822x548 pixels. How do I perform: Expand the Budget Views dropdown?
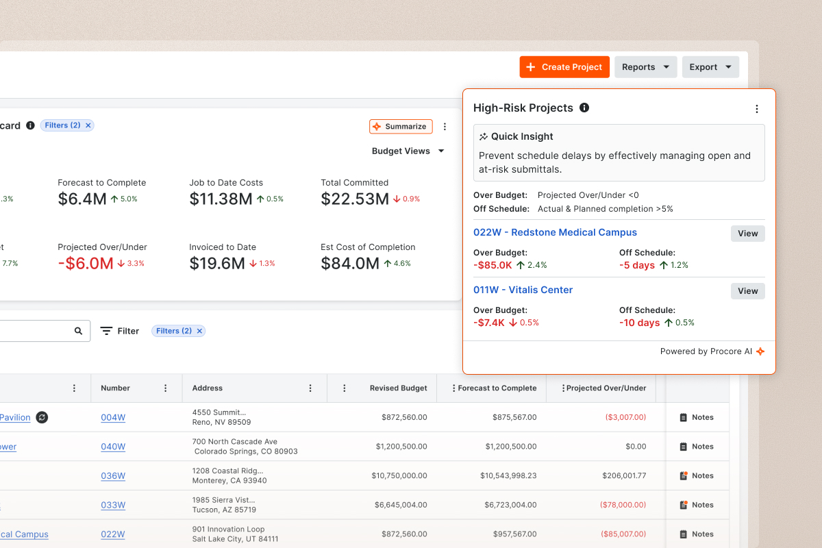[x=408, y=151]
